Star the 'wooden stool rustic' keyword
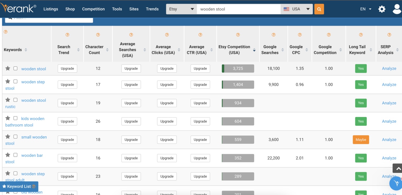This screenshot has height=195, width=402. [8, 100]
